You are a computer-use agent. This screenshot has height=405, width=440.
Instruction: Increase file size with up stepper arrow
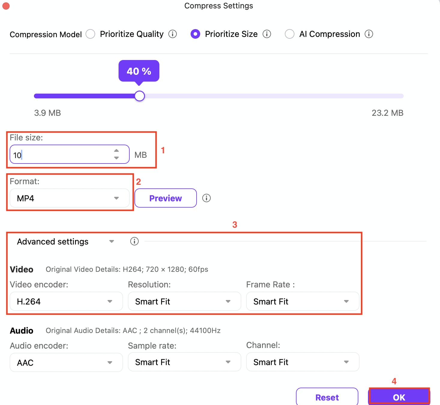click(116, 151)
